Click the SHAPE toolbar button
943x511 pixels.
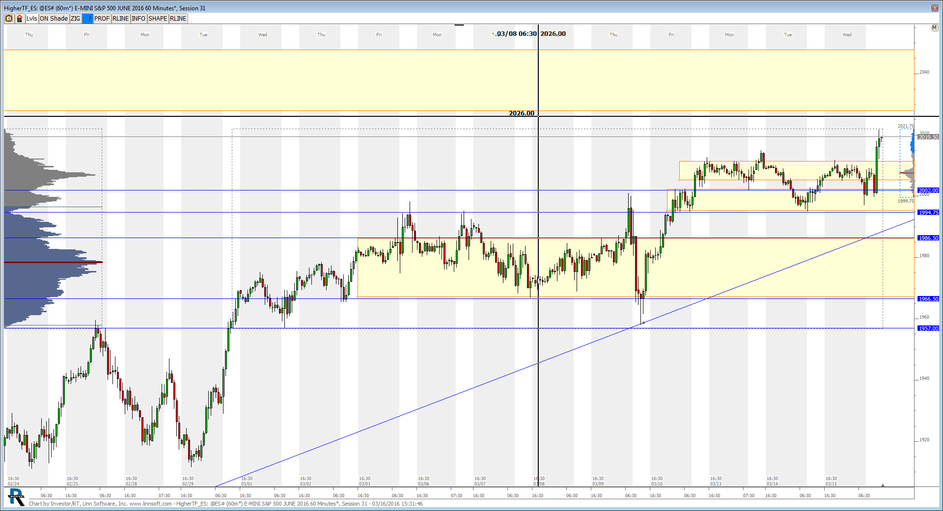[x=158, y=19]
